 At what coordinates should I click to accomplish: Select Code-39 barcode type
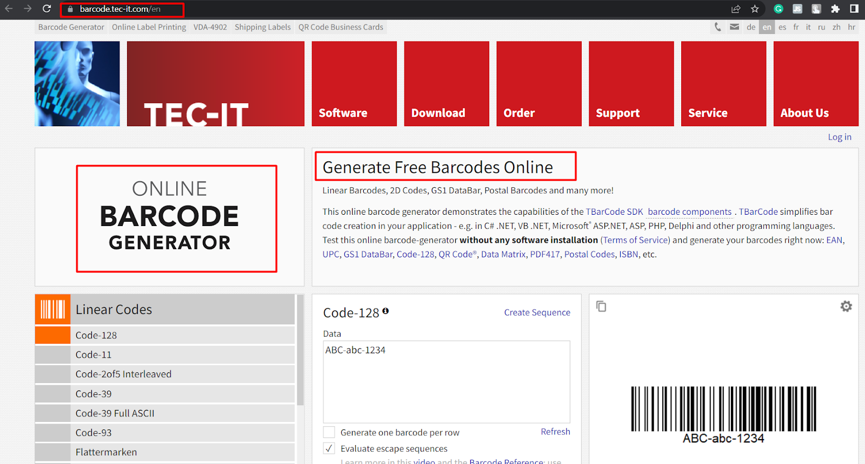pos(165,394)
